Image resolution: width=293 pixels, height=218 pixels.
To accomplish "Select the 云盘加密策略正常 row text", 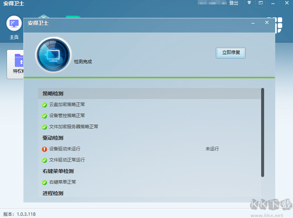I will [67, 105].
